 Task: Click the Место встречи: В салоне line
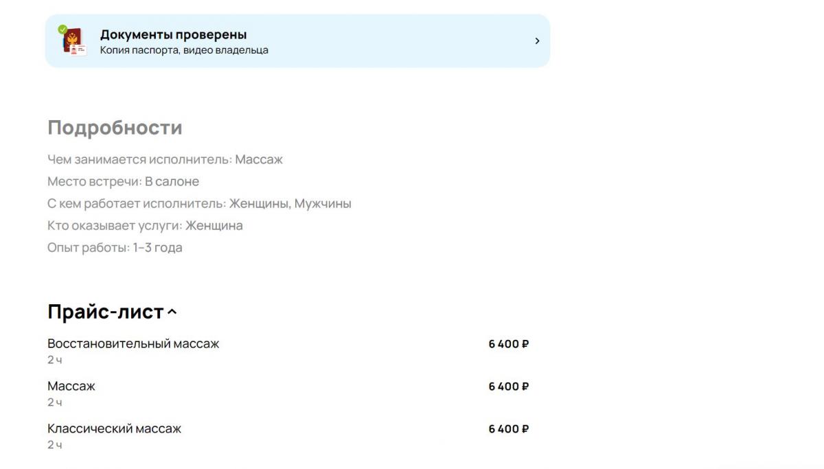tap(123, 181)
